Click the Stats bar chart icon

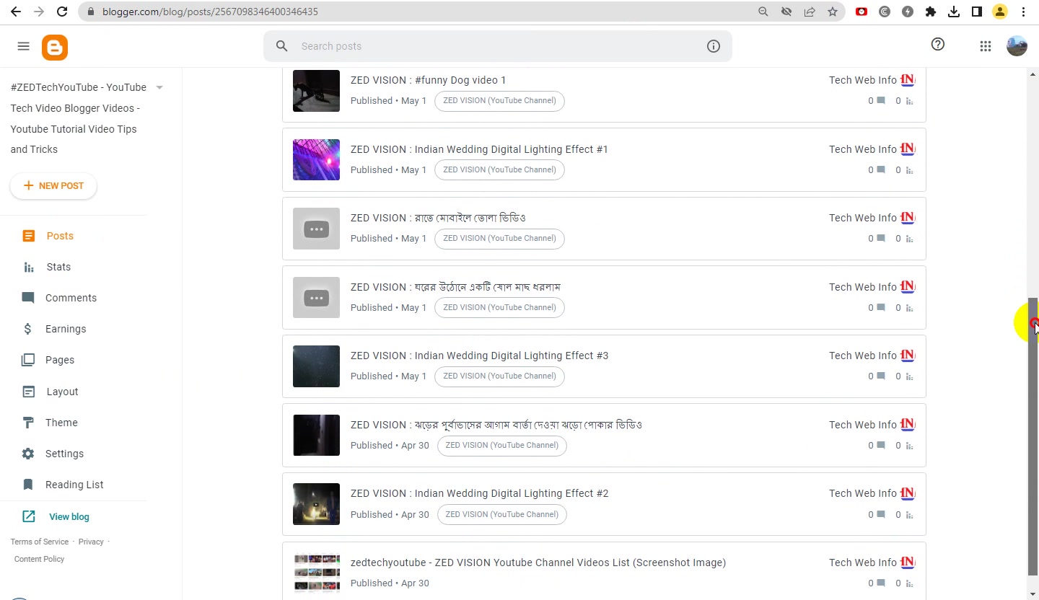pos(28,267)
